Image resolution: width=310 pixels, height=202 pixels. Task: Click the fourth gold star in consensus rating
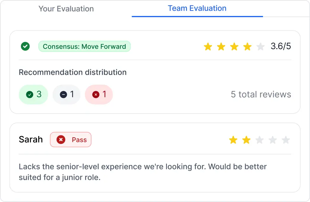click(247, 47)
